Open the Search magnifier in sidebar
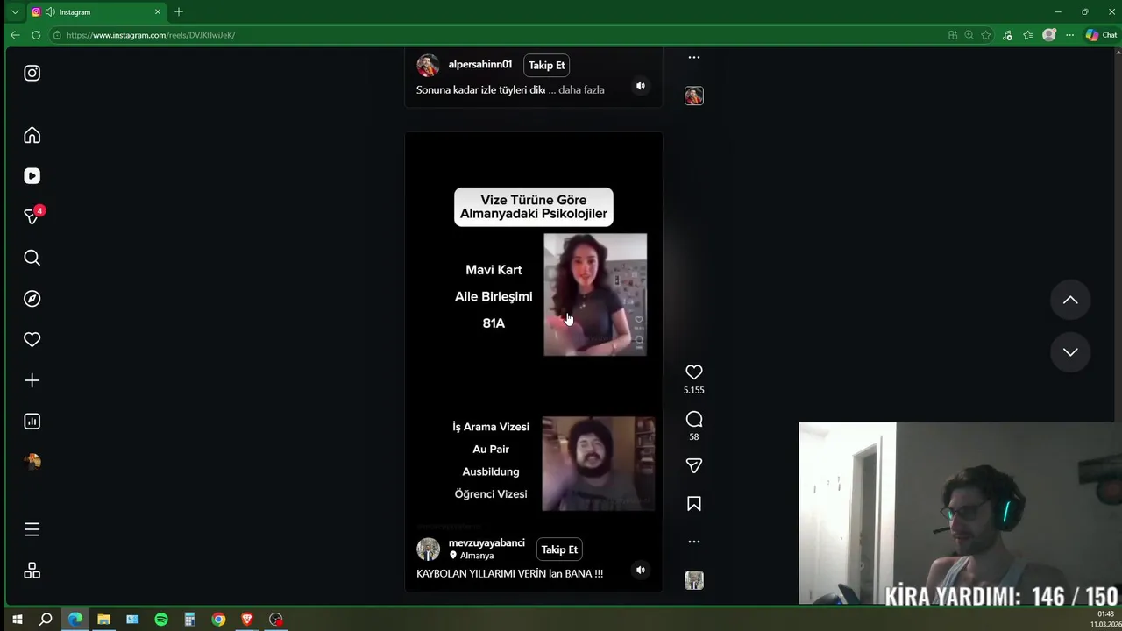 [x=32, y=258]
